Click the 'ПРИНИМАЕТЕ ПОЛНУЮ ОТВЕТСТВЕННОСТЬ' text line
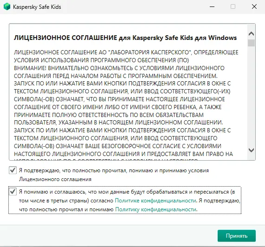 point(109,115)
